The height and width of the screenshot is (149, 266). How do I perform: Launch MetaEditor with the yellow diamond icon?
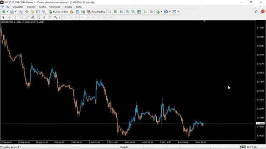pos(72,12)
